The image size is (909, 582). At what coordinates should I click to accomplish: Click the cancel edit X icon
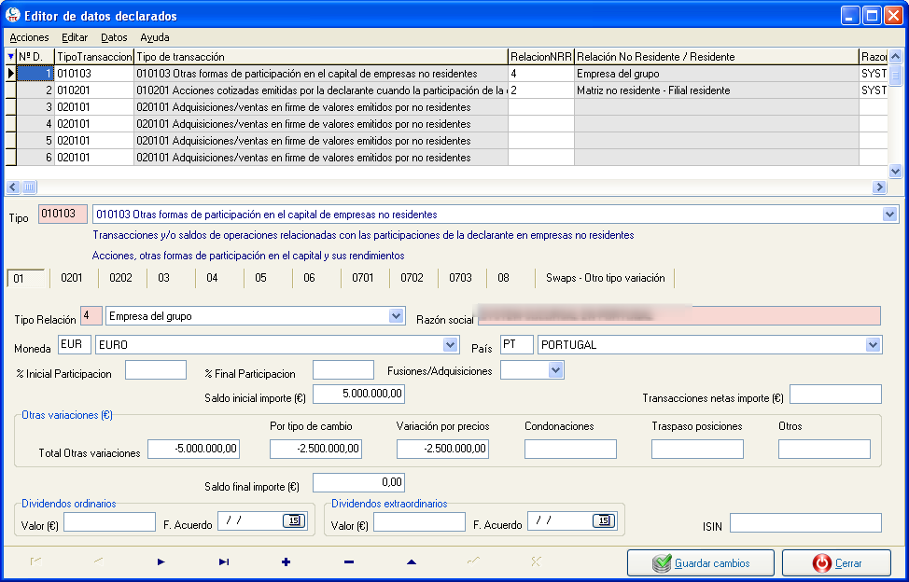point(536,561)
